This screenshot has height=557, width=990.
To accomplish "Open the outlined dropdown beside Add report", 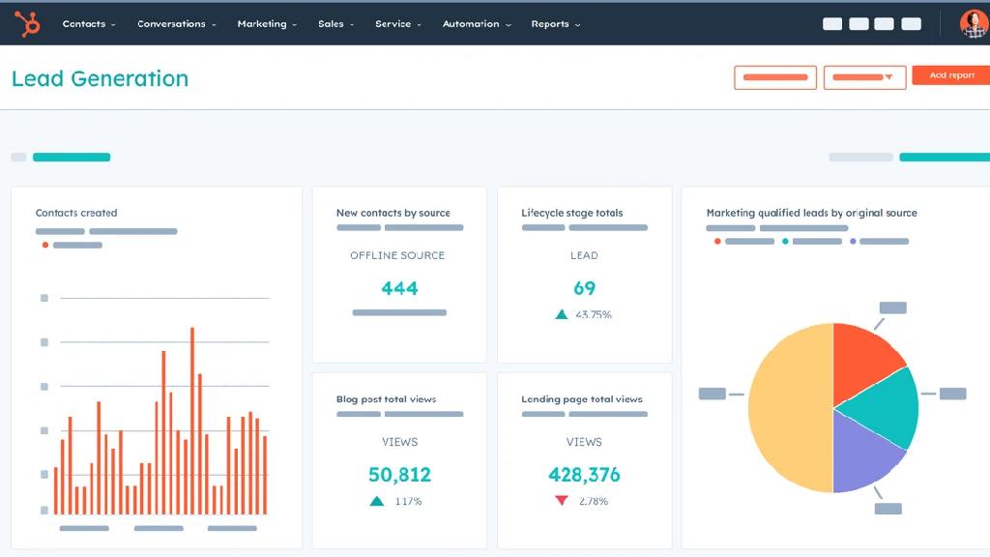I will (x=864, y=77).
